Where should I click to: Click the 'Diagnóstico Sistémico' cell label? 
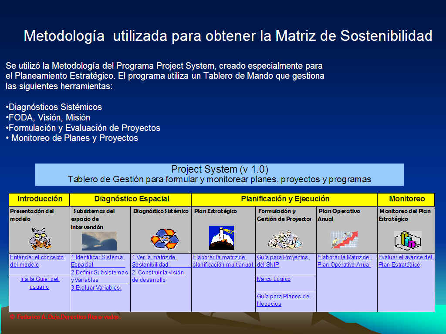(161, 211)
